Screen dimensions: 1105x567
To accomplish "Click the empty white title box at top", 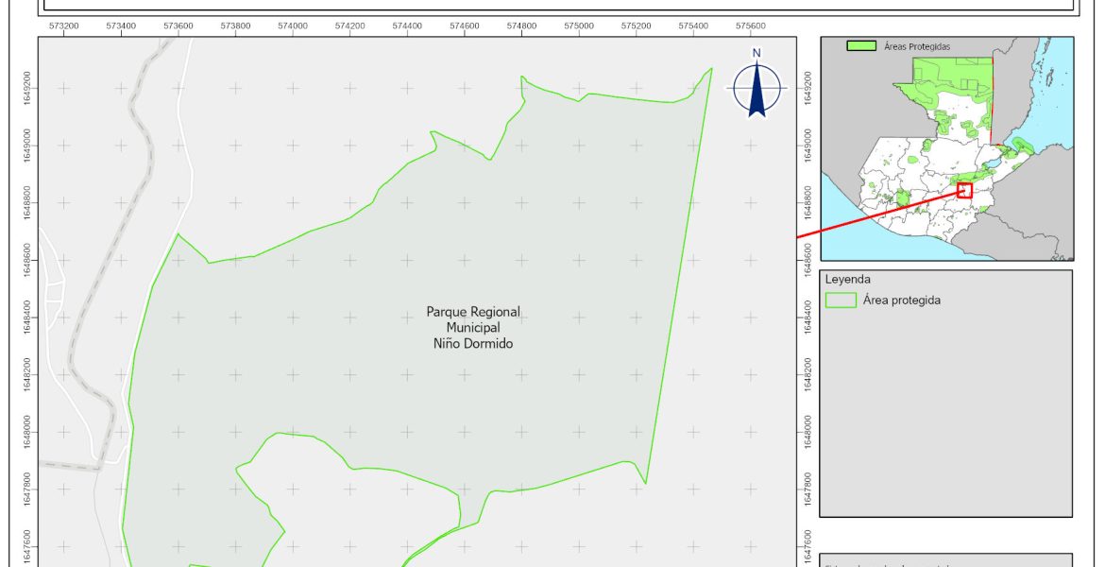I will click(x=557, y=5).
